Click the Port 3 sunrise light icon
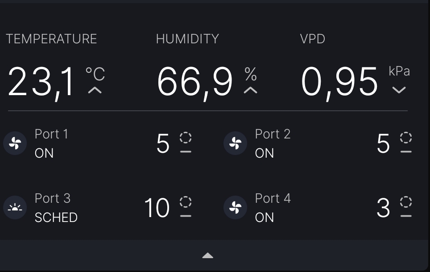 (x=15, y=208)
